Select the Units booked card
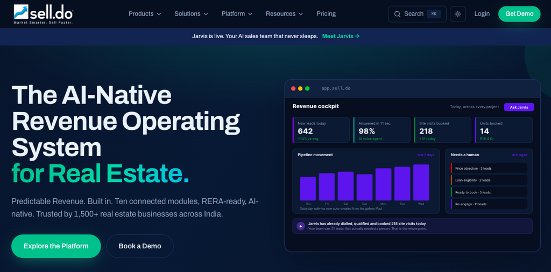 (504, 130)
